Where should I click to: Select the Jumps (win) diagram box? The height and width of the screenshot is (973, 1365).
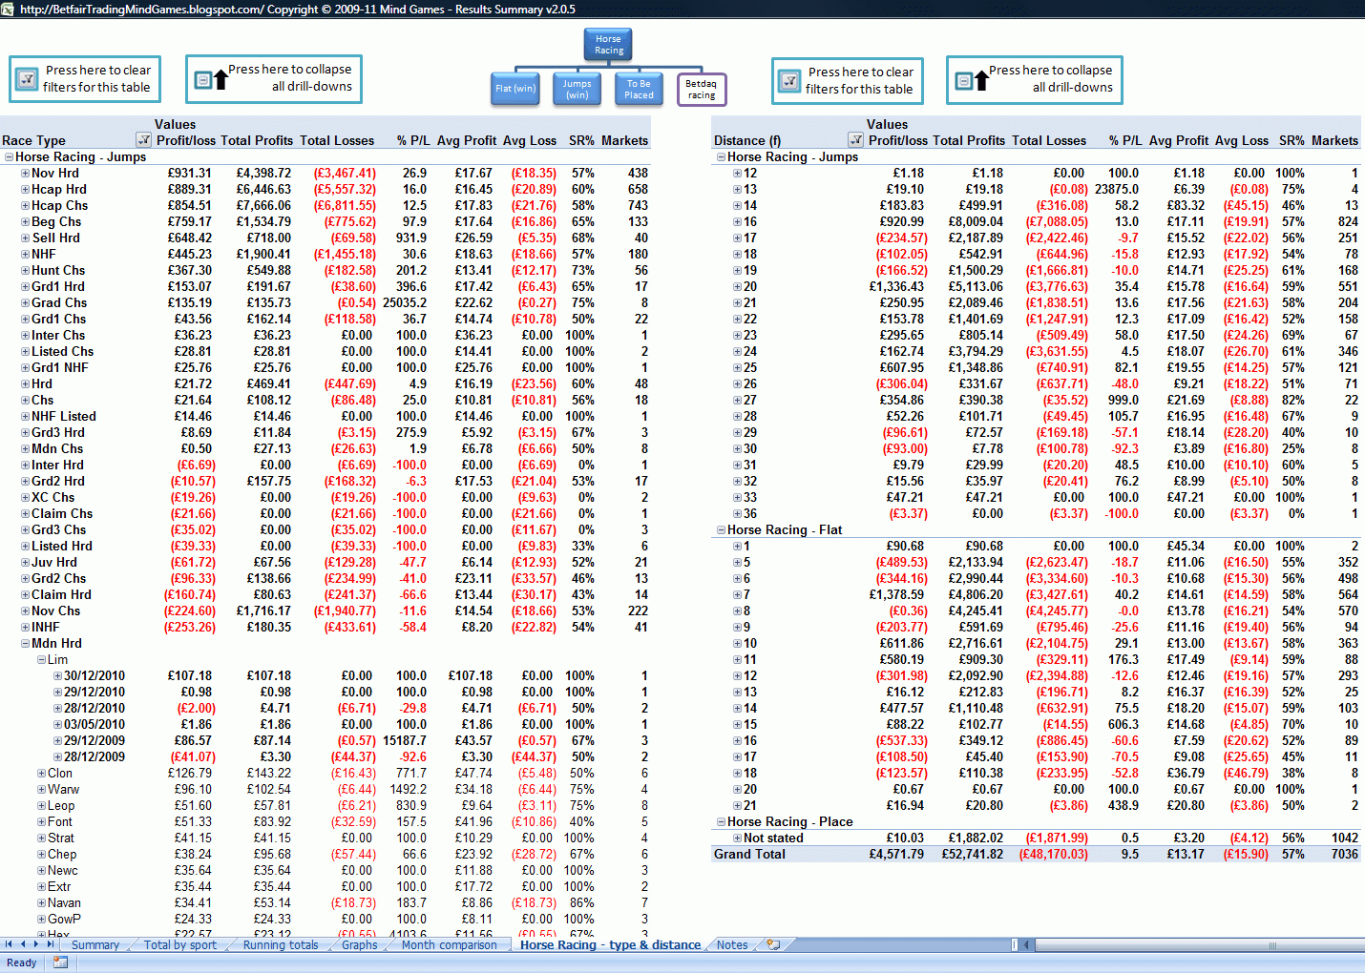pyautogui.click(x=577, y=89)
